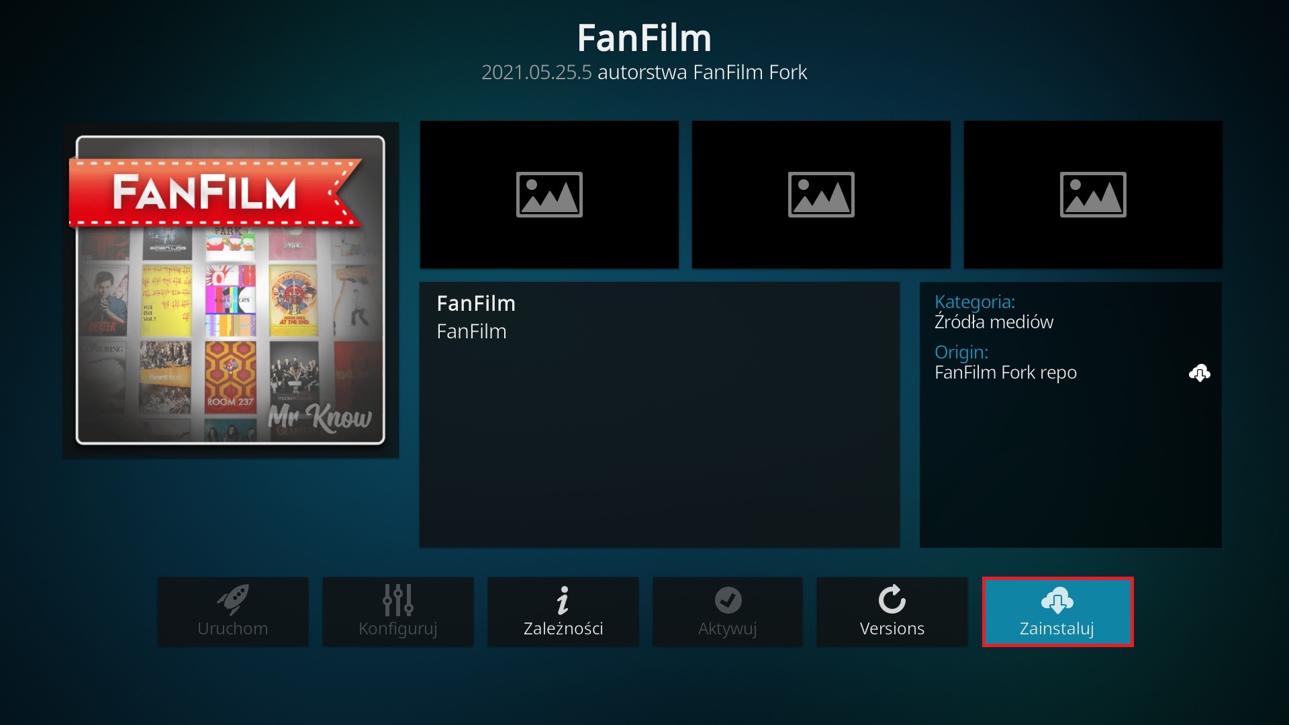This screenshot has height=725, width=1289.
Task: Click the first empty screenshot placeholder panel
Action: click(x=549, y=194)
